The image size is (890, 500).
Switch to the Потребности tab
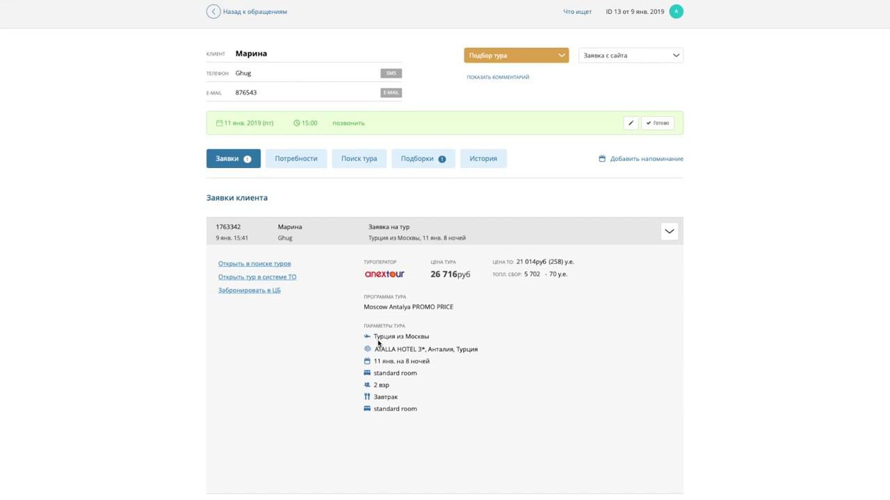296,159
